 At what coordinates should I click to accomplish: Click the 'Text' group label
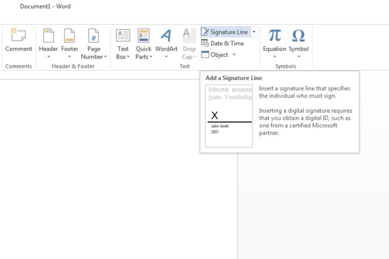[x=185, y=66]
